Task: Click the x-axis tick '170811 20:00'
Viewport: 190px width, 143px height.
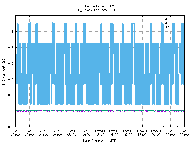Action: click(156, 133)
